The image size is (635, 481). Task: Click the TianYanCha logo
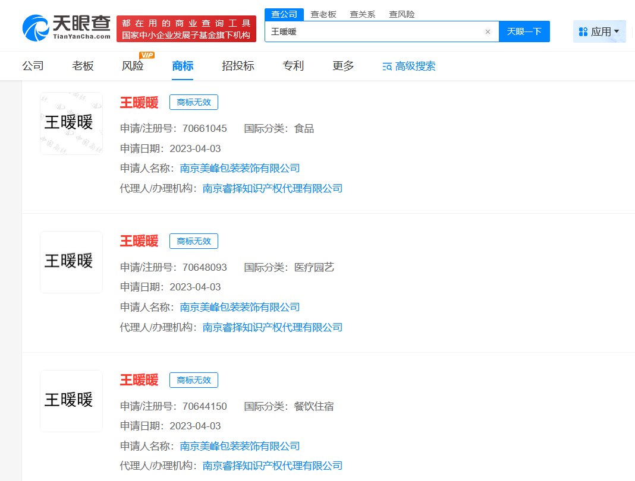67,27
